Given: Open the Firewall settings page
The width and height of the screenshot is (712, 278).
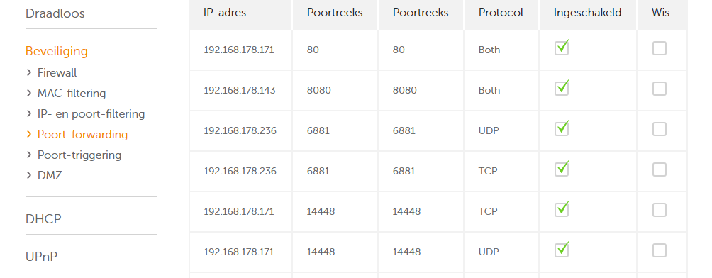Looking at the screenshot, I should 57,72.
